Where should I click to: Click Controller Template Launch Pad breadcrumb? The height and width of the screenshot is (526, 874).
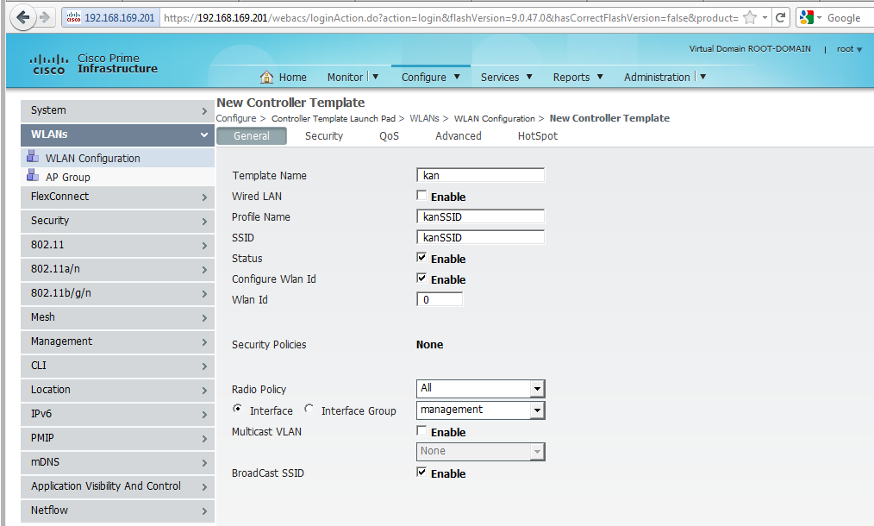pyautogui.click(x=334, y=118)
